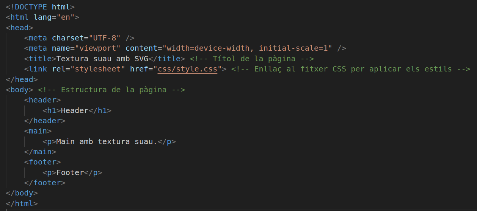This screenshot has width=477, height=211.
Task: Click the closing html tag
Action: 22,203
